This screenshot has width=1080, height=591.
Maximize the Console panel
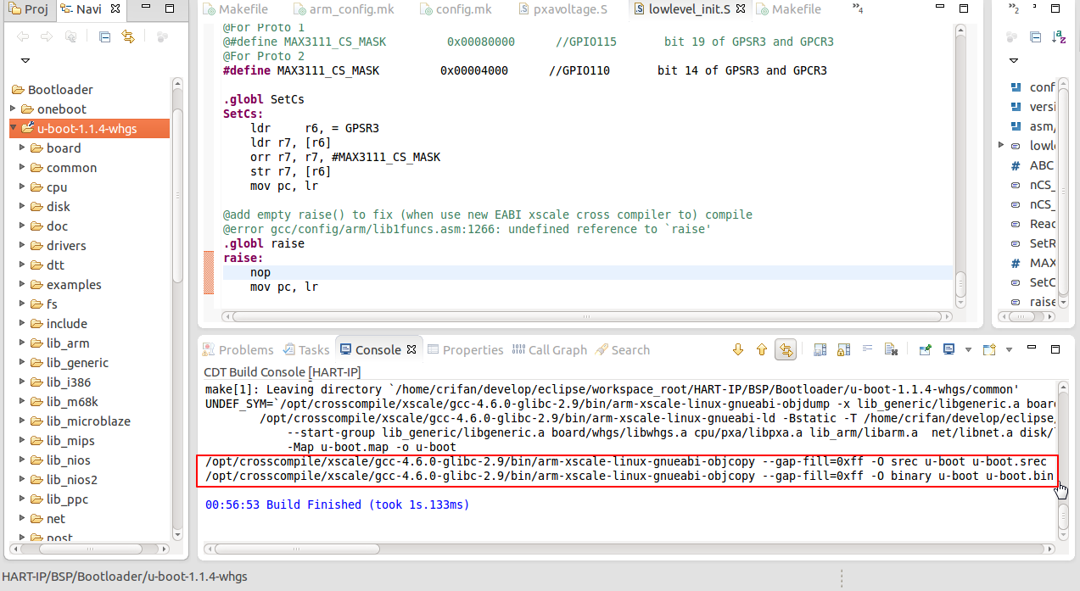point(1055,348)
